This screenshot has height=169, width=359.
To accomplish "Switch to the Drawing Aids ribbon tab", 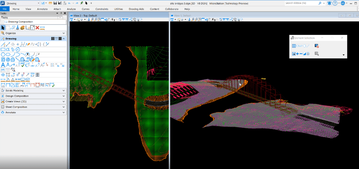I will click(137, 9).
